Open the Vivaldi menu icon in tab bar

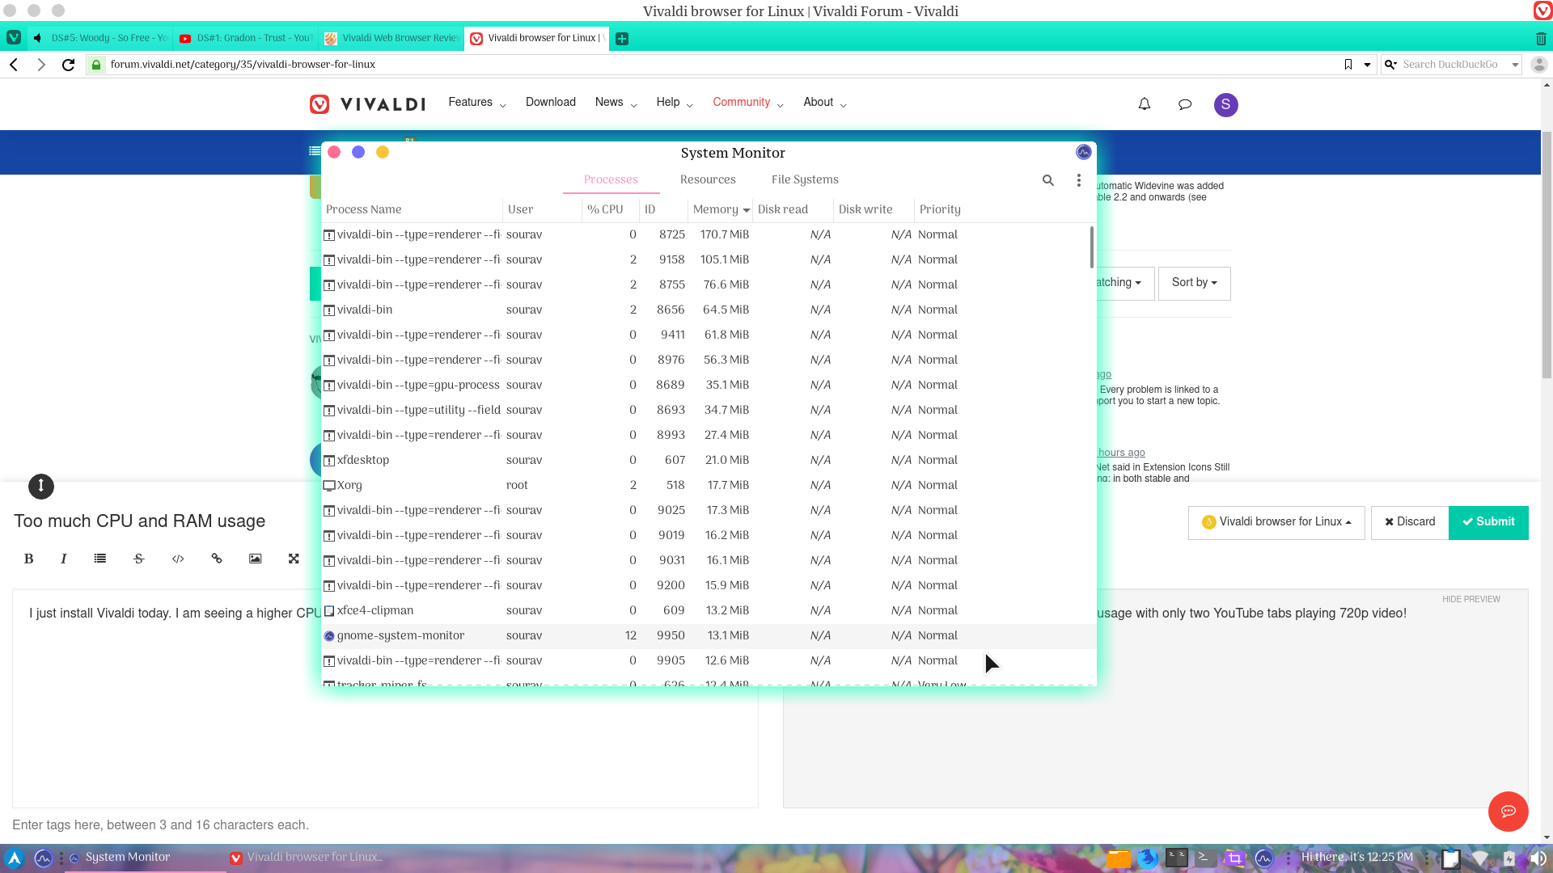tap(14, 38)
